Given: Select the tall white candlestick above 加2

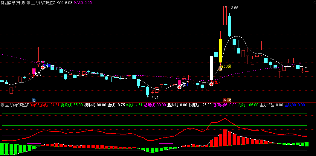Looking at the screenshot, I should pyautogui.click(x=211, y=68).
